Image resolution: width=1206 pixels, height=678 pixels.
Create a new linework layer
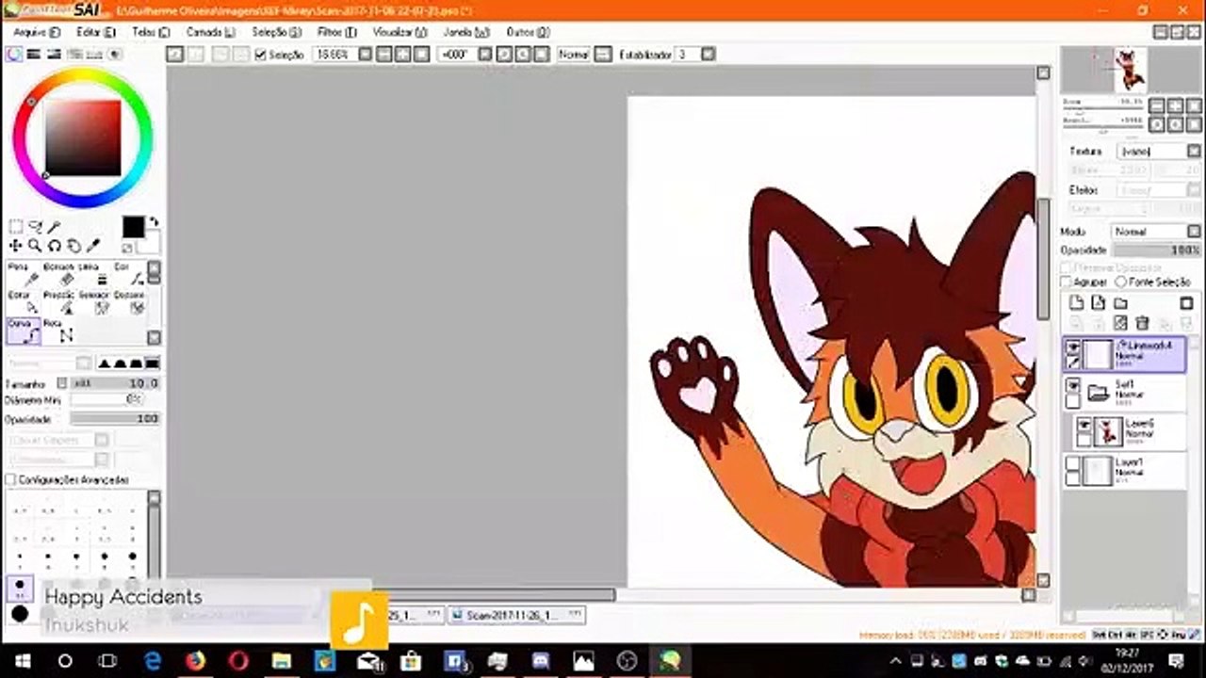(x=1098, y=303)
